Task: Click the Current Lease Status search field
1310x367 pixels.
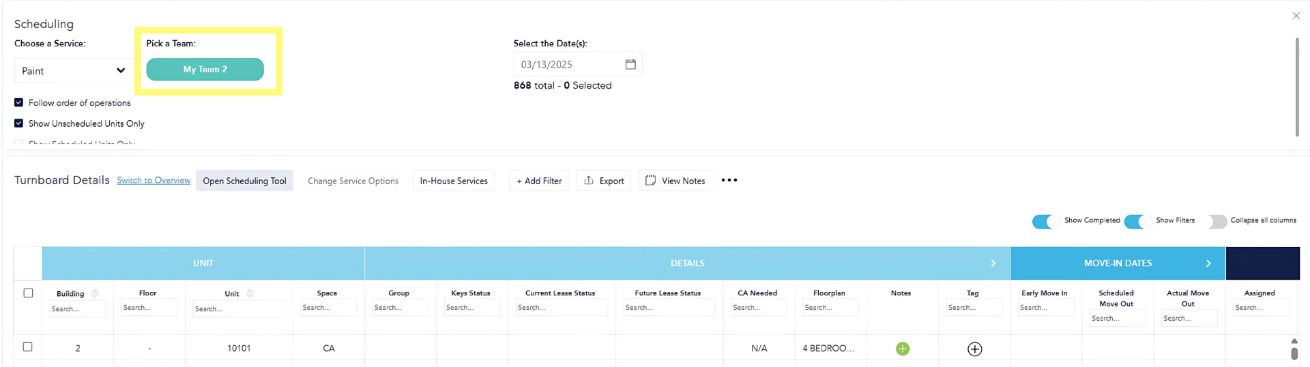Action: tap(561, 308)
